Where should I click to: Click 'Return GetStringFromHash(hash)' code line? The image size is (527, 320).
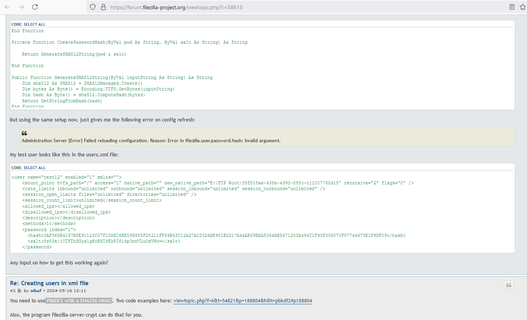62,101
